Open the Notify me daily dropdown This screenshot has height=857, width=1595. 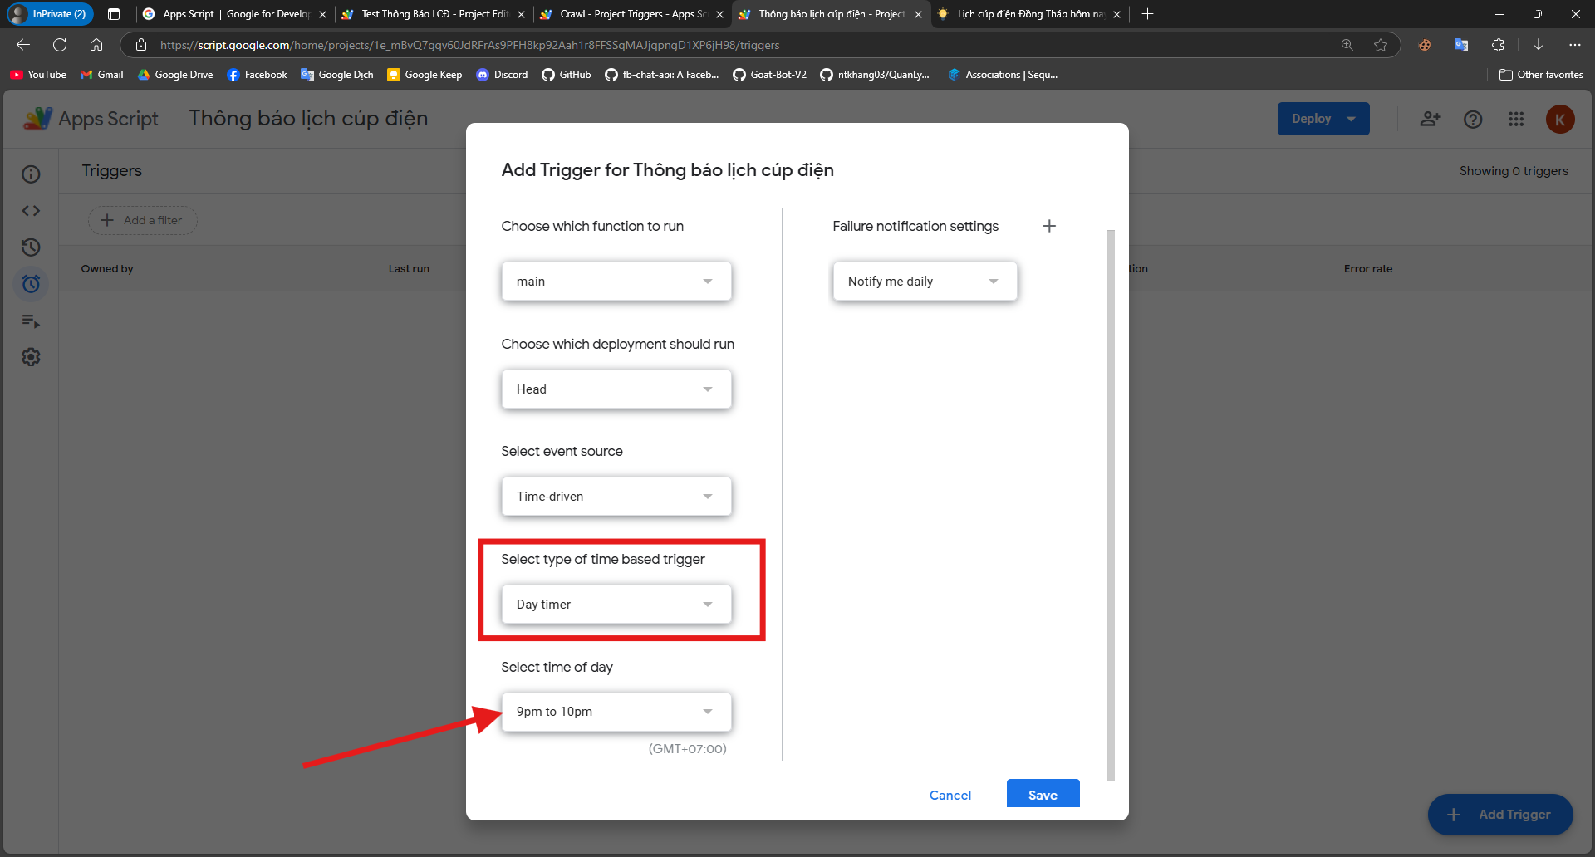pos(924,282)
